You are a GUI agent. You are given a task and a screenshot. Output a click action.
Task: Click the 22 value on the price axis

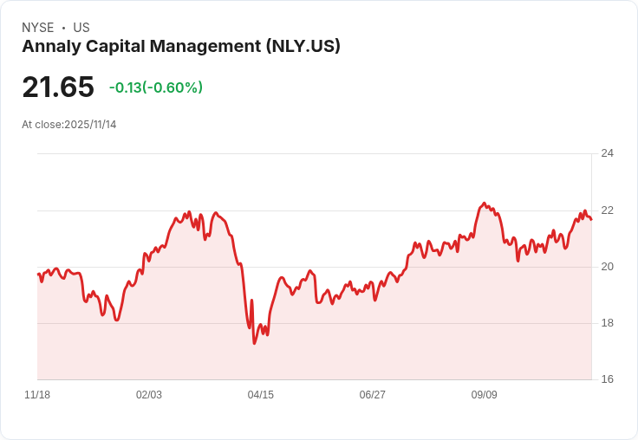(x=607, y=210)
